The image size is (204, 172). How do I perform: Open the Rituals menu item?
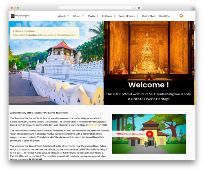(76, 16)
